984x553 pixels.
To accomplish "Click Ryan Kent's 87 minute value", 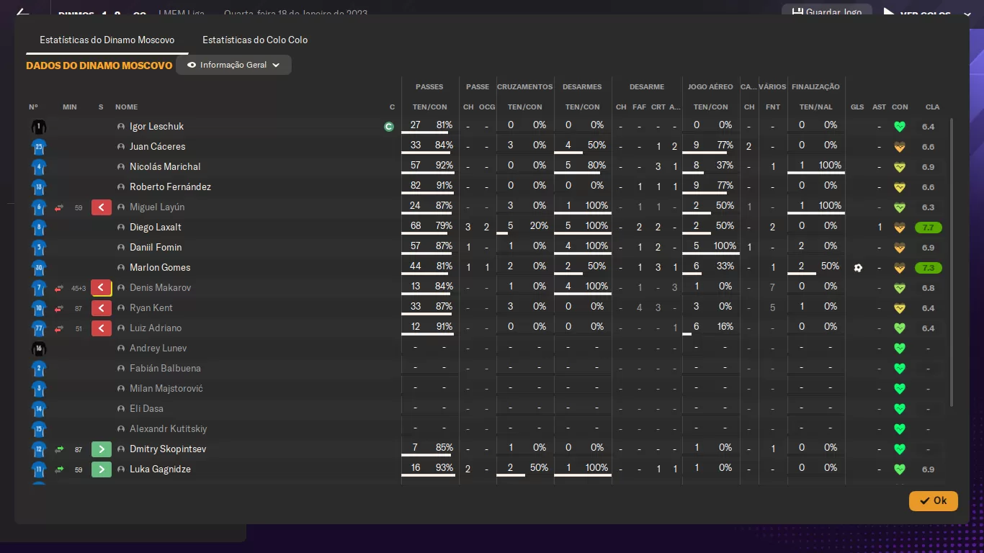I will [x=79, y=308].
